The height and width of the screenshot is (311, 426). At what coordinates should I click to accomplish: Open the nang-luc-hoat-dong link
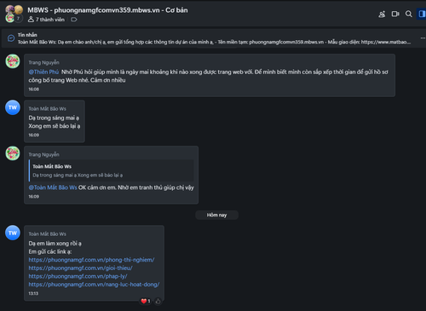pyautogui.click(x=94, y=285)
